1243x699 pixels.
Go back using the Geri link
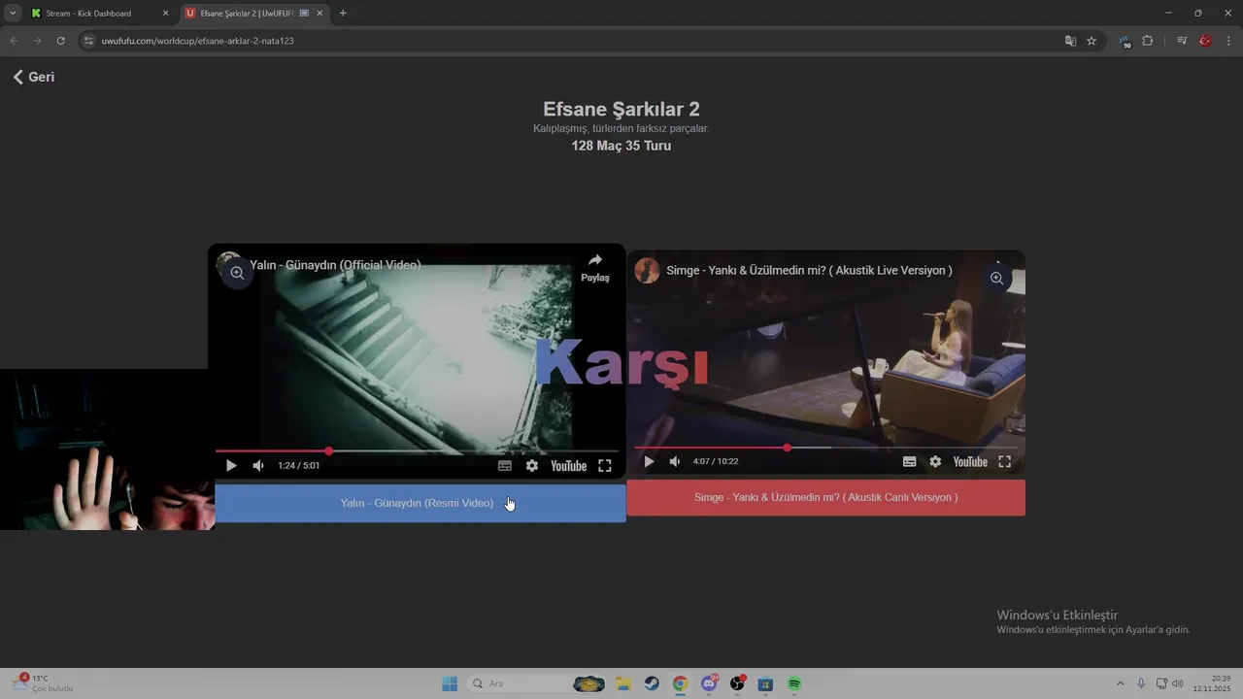click(34, 77)
